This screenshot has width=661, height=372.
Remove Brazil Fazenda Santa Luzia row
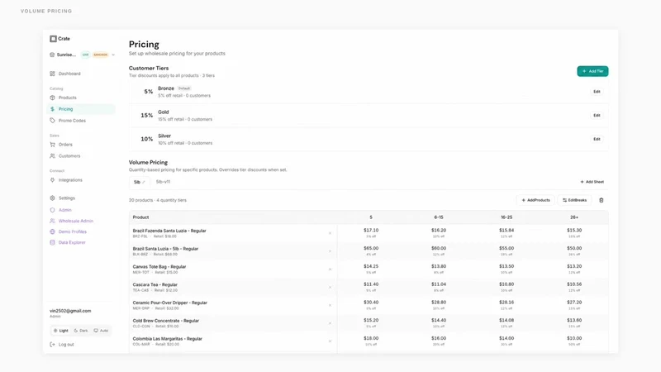coord(330,233)
